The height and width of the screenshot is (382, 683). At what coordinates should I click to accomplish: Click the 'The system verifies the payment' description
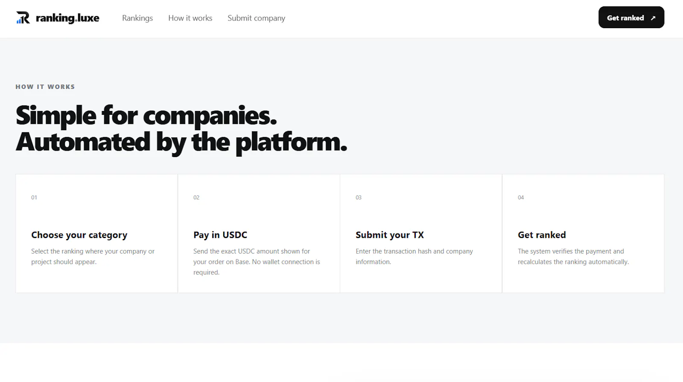[x=573, y=257]
